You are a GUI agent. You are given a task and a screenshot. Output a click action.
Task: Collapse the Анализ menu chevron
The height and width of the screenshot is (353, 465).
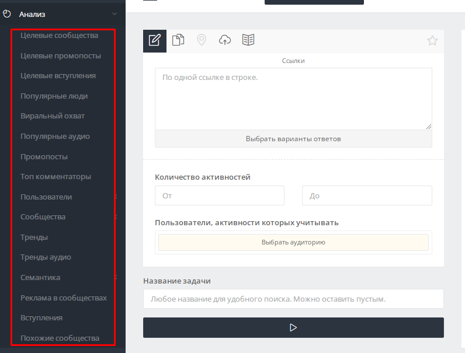114,14
